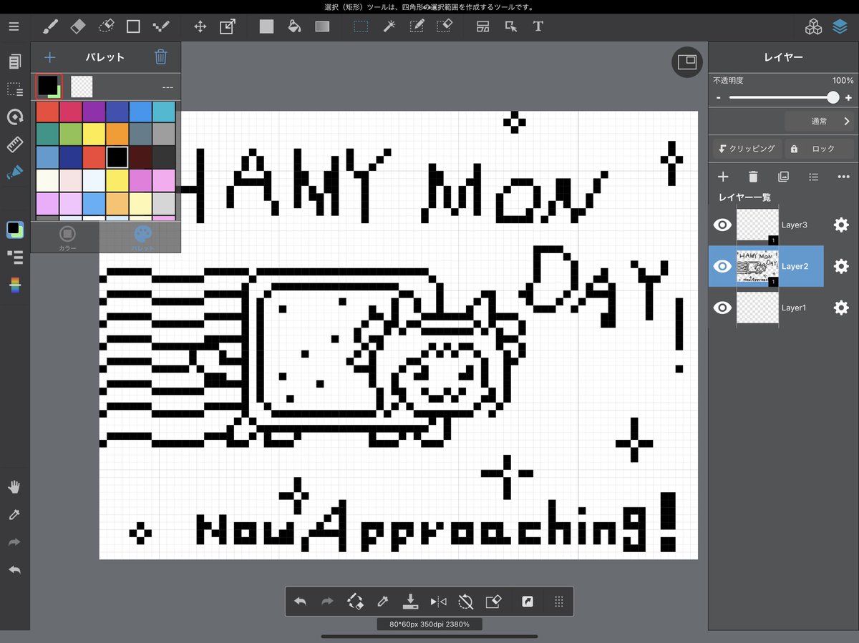Switch to the Palette tab
The image size is (859, 643).
pyautogui.click(x=143, y=237)
